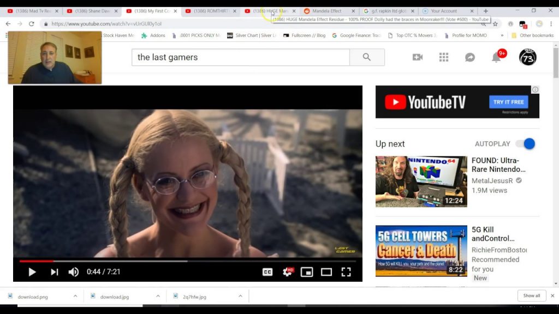Open the share/messages bubble icon
This screenshot has height=314, width=559.
click(470, 57)
